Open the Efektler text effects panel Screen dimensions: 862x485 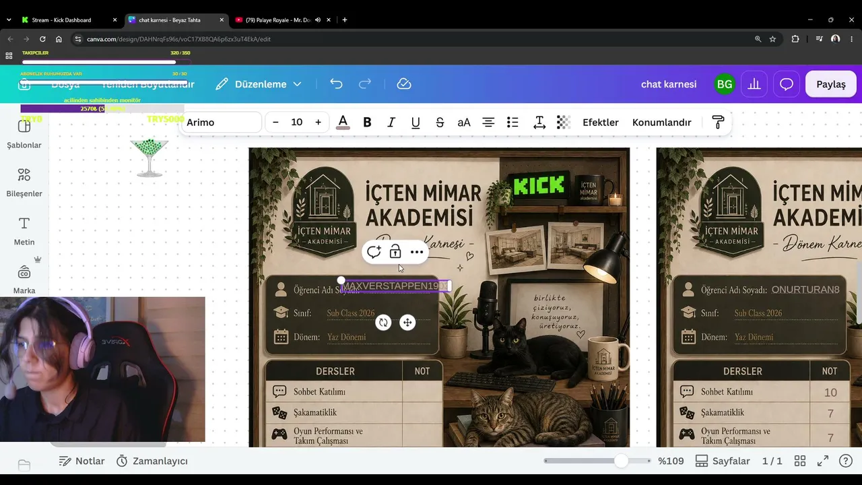pyautogui.click(x=601, y=122)
